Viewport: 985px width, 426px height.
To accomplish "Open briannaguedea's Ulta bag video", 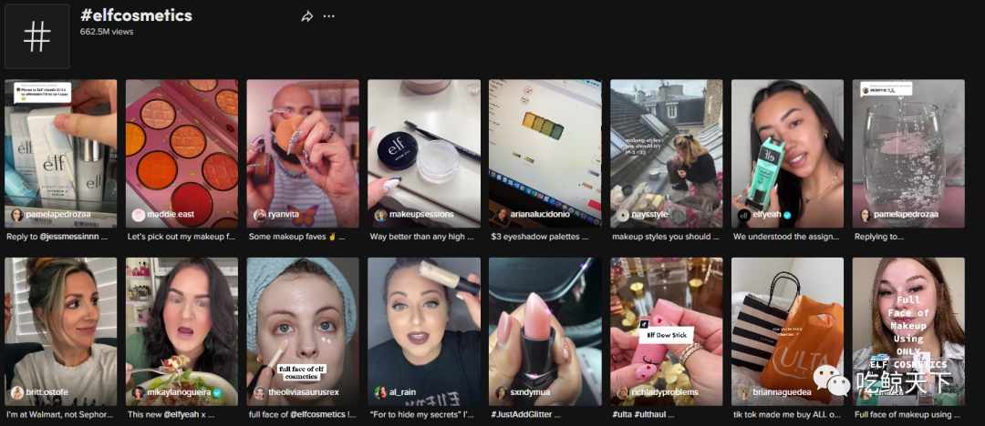I will pos(788,331).
